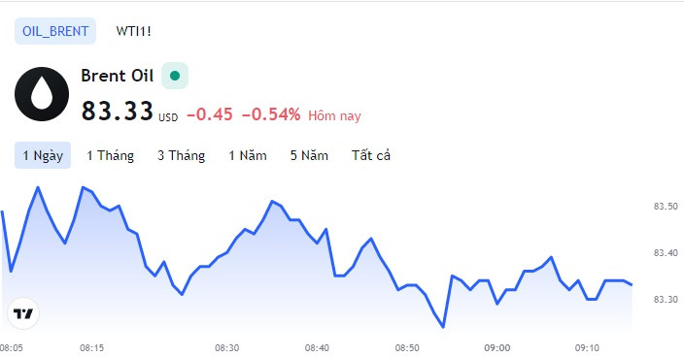View Tất cả price history
The width and height of the screenshot is (684, 357).
coord(371,155)
